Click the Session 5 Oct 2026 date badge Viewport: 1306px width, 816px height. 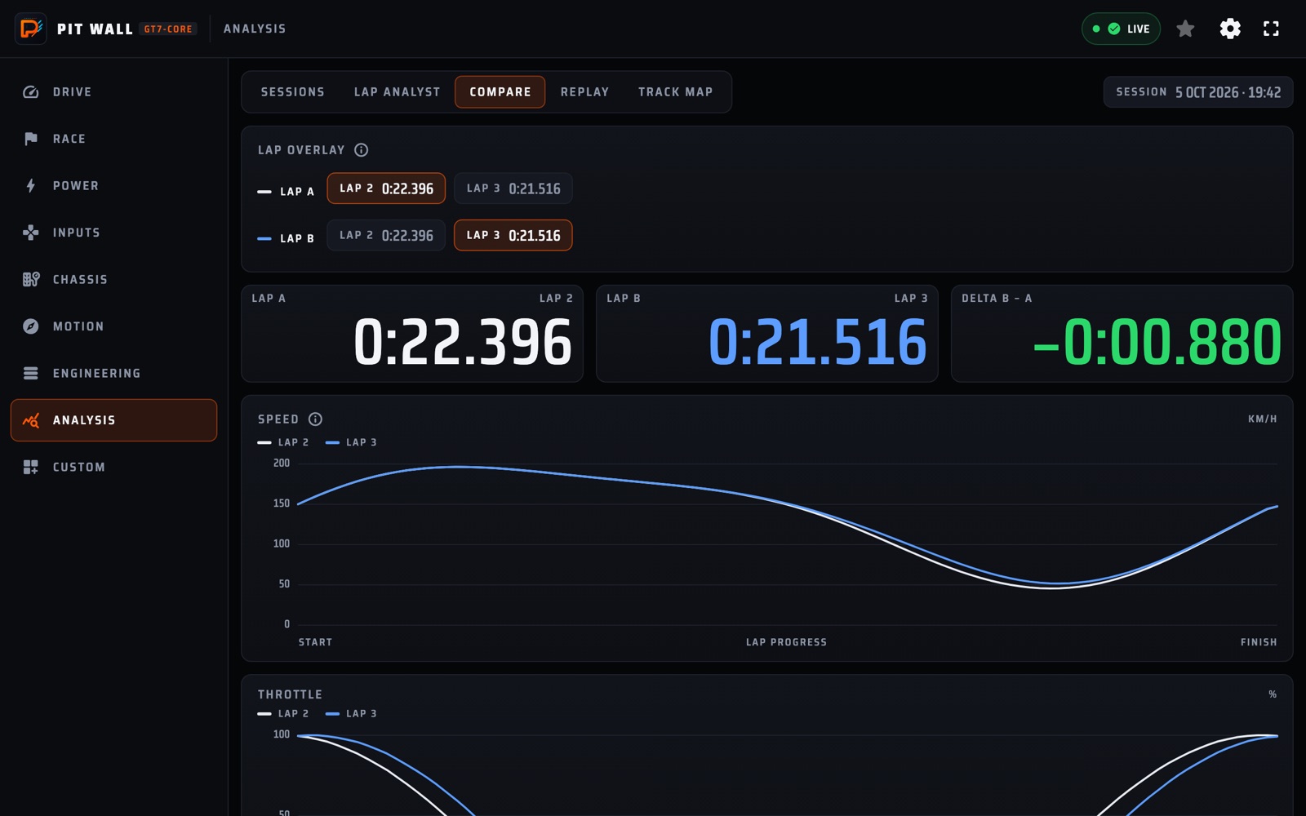point(1198,92)
